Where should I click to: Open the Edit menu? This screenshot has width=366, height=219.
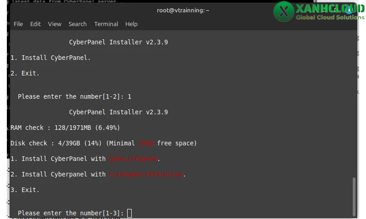point(36,24)
